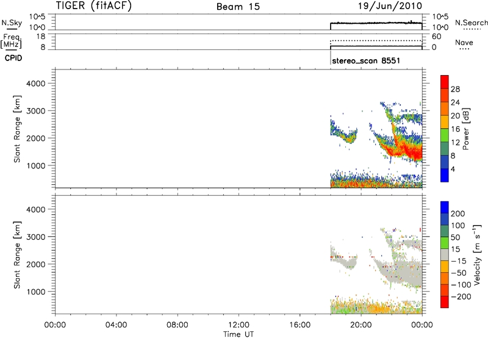Click the TIGER (fitACF) plot title
The image size is (488, 338).
[94, 5]
